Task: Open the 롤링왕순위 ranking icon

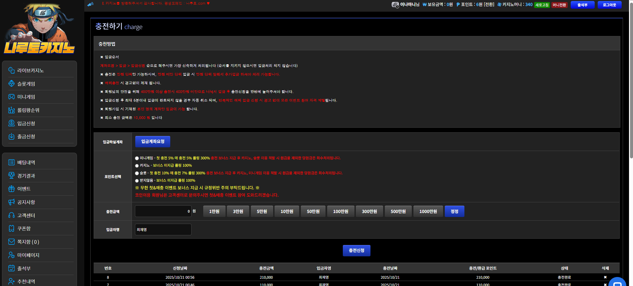Action: pyautogui.click(x=11, y=110)
